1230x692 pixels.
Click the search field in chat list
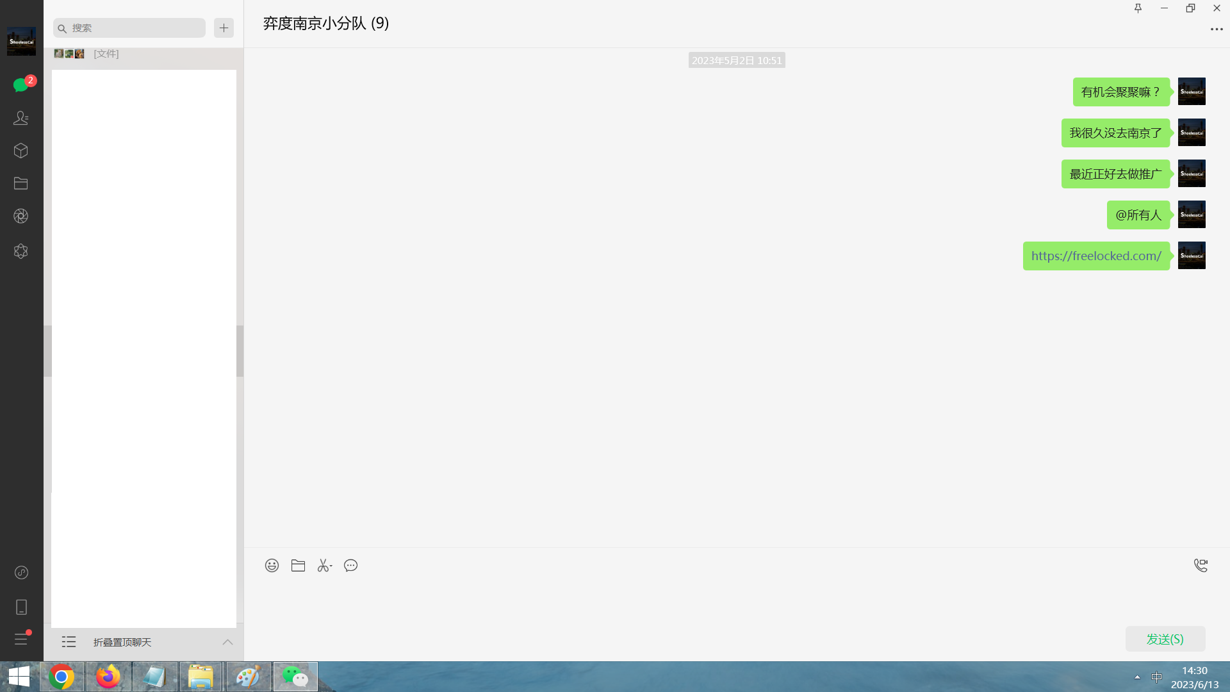tap(129, 28)
